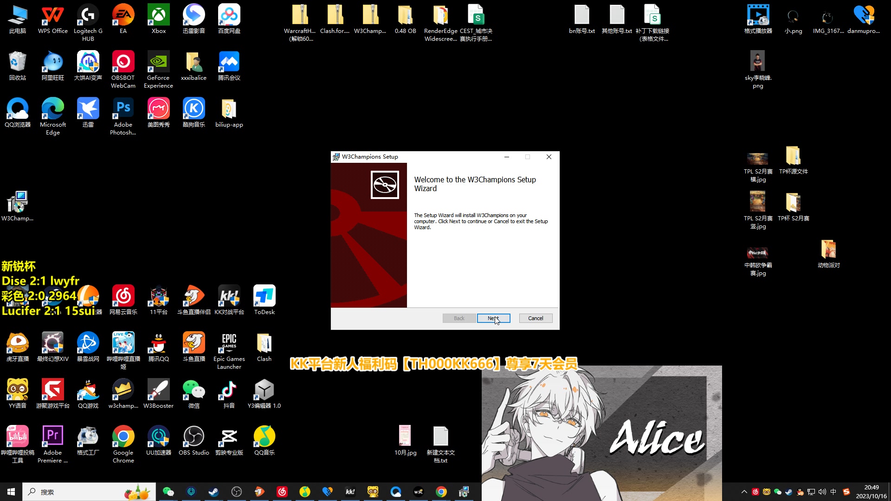Select the 10月.jpg file

click(x=406, y=441)
